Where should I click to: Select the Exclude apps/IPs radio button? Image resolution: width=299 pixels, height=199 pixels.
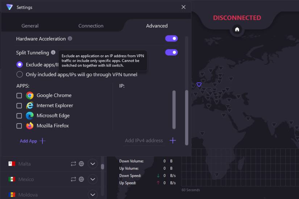coord(20,64)
